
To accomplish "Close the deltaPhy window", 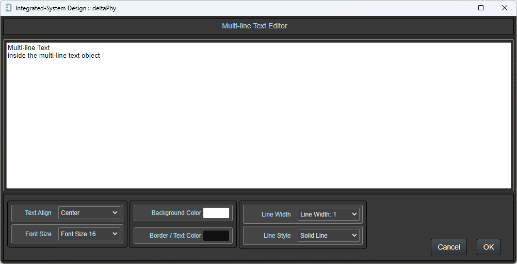I will [505, 8].
